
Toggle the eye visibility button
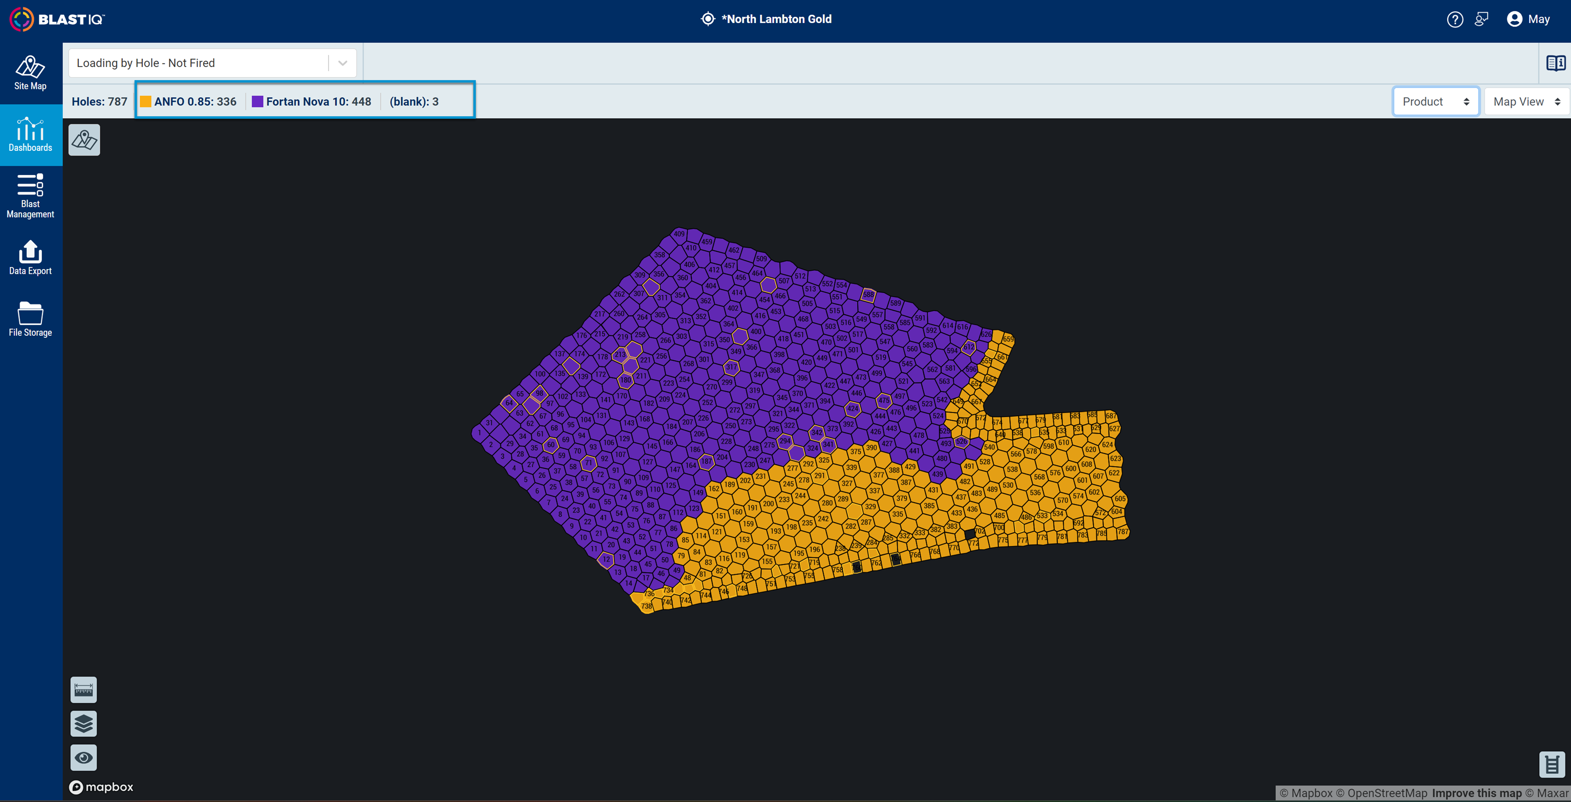(83, 757)
